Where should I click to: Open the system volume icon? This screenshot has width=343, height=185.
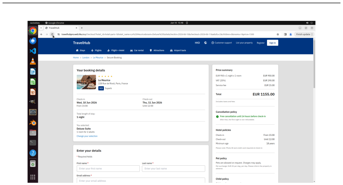(x=307, y=23)
